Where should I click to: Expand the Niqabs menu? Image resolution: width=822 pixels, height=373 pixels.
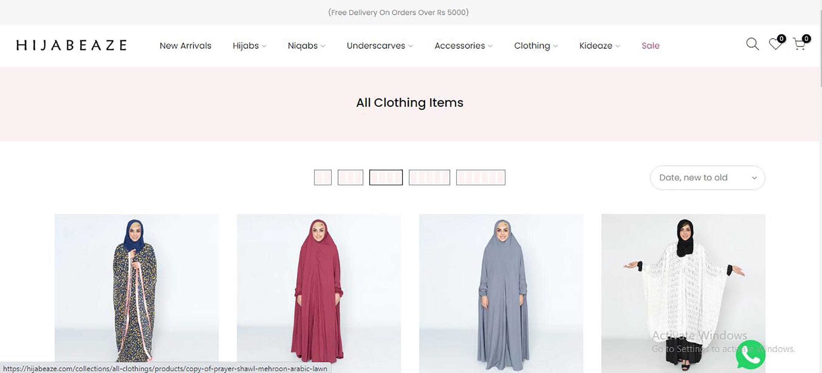click(x=306, y=46)
